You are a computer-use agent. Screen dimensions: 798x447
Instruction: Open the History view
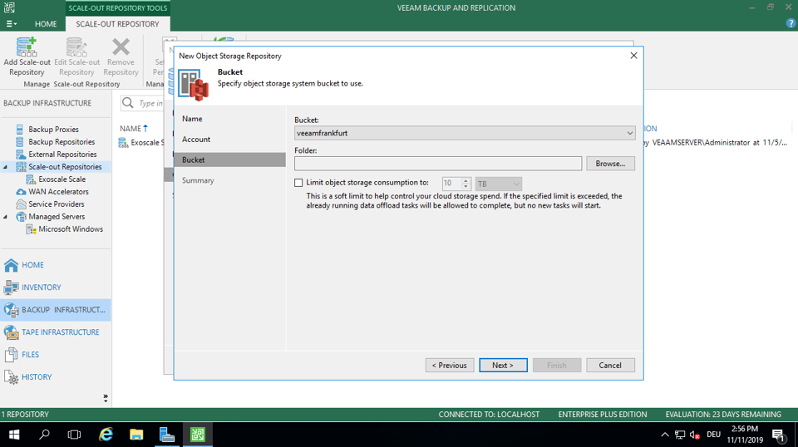tap(37, 377)
